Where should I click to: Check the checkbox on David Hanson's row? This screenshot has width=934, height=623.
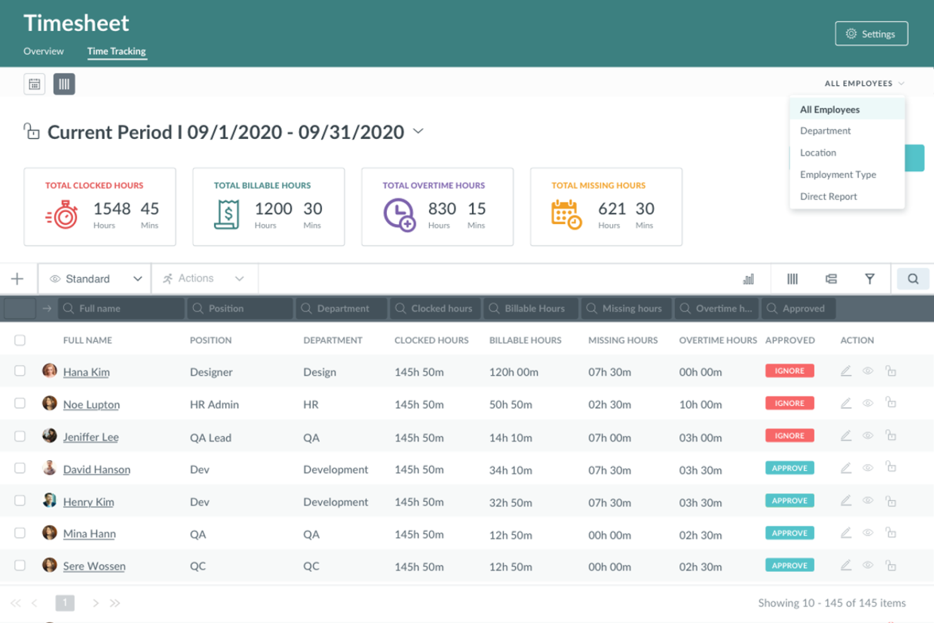coord(20,468)
